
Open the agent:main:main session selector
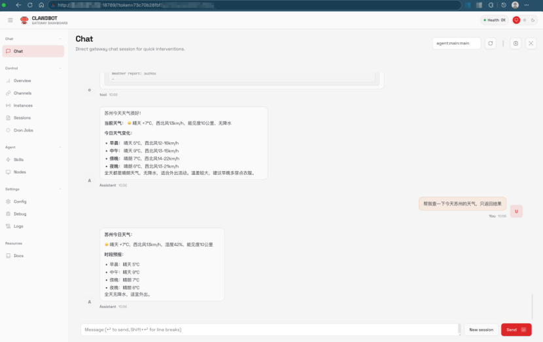[x=456, y=44]
